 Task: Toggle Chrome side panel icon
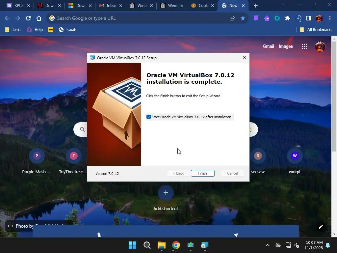point(309,18)
